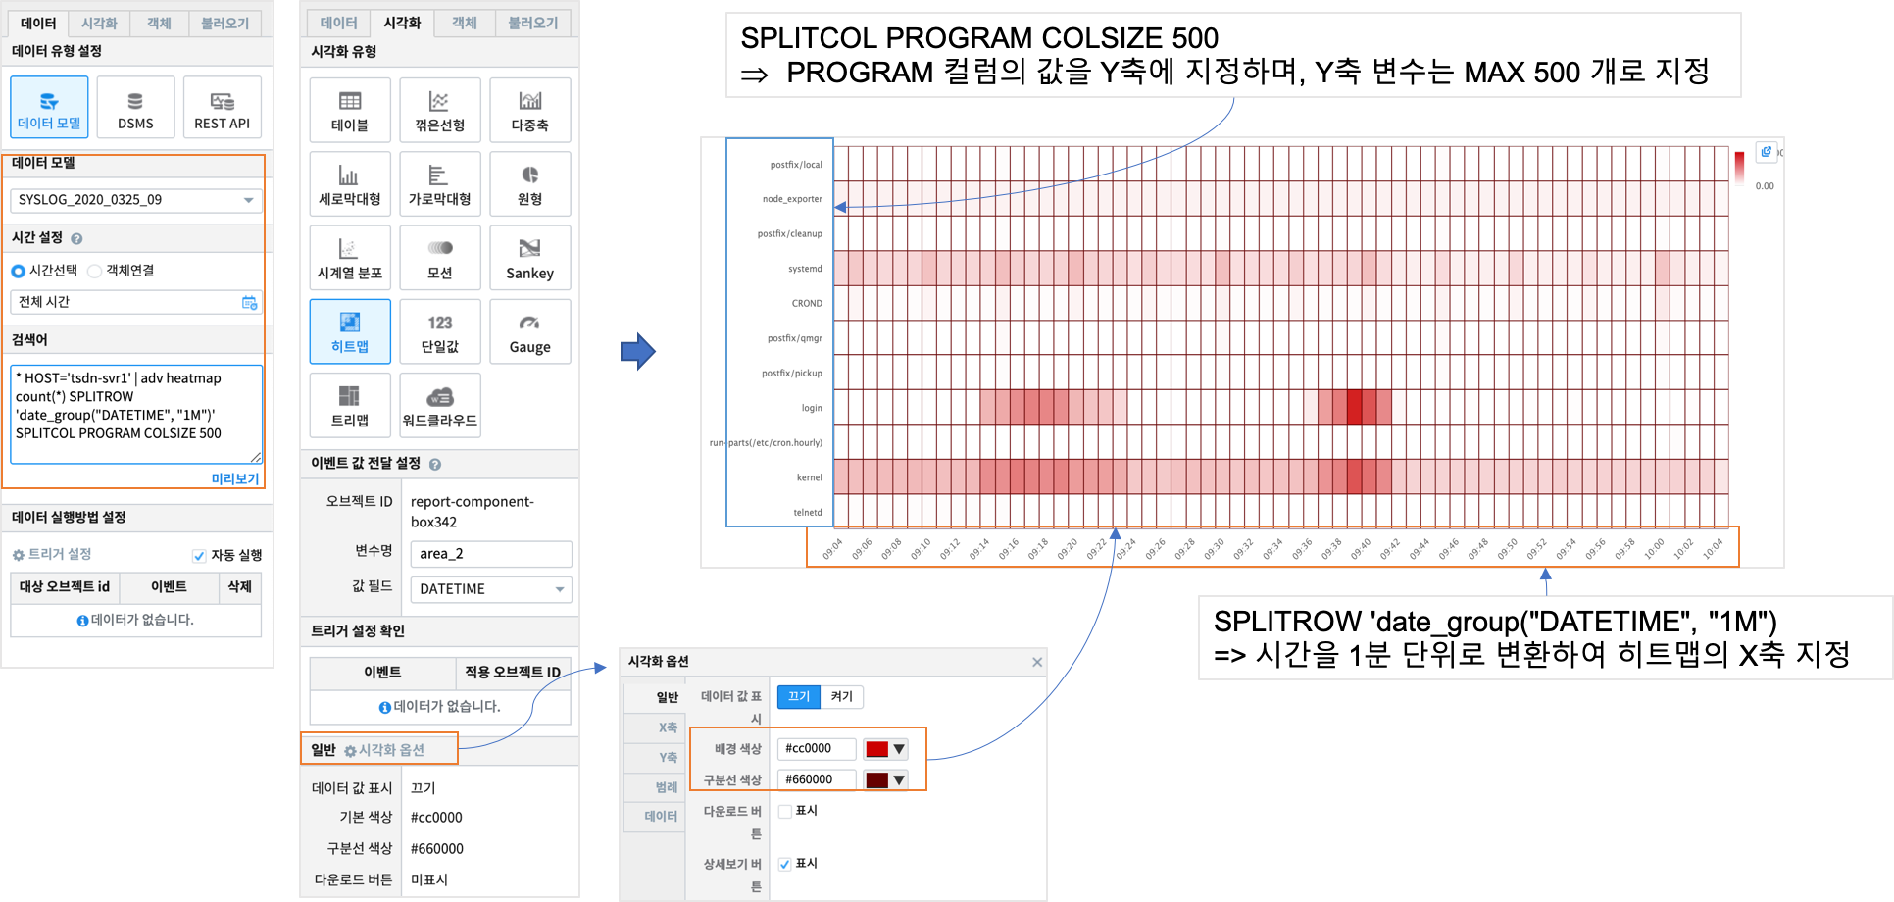Switch to 데이터 tab in middle panel
1894x902 pixels.
[x=338, y=23]
